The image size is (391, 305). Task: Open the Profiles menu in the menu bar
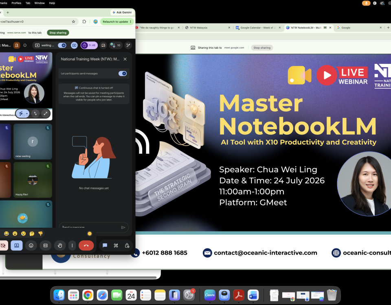[x=16, y=3]
